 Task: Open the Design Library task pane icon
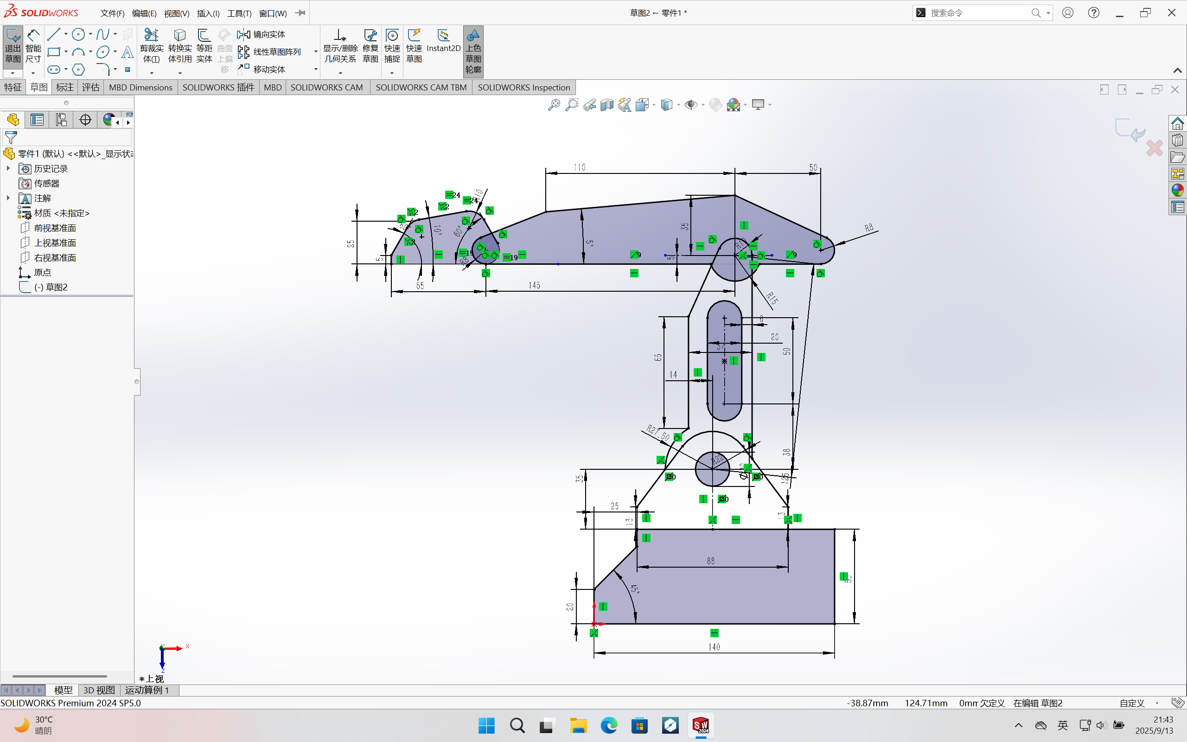1177,141
